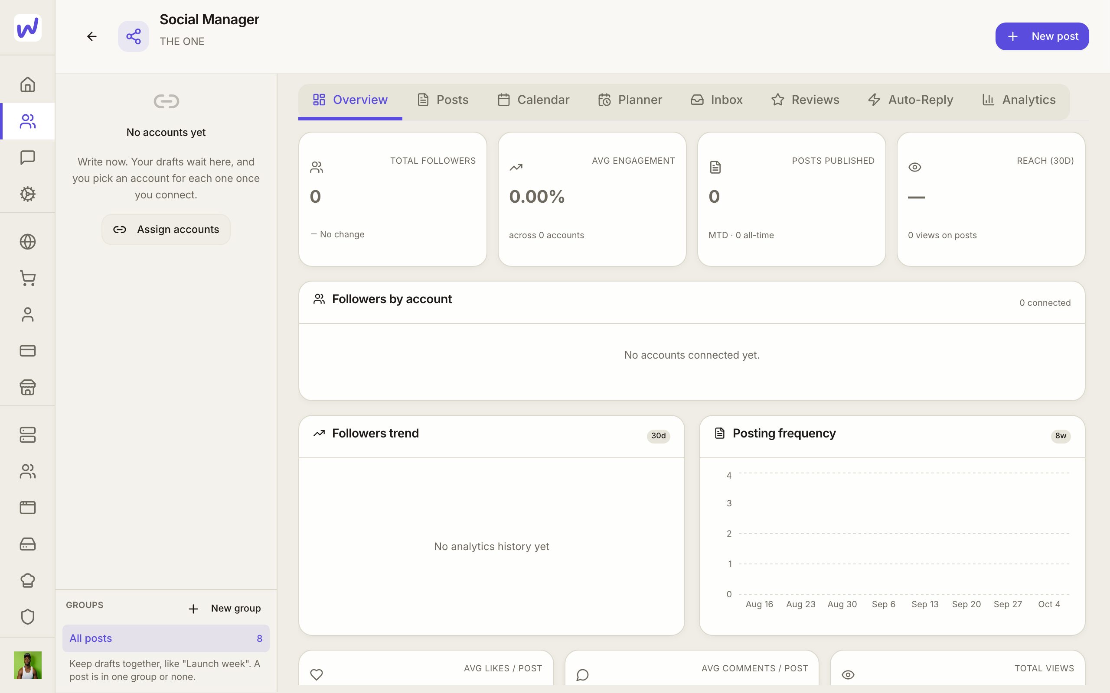Open the shopping cart sidebar icon

(x=27, y=278)
